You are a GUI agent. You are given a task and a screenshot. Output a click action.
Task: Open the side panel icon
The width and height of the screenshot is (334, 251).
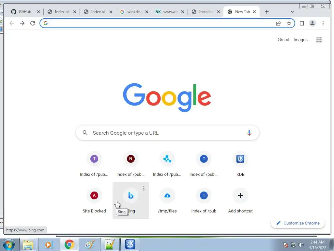click(x=302, y=23)
